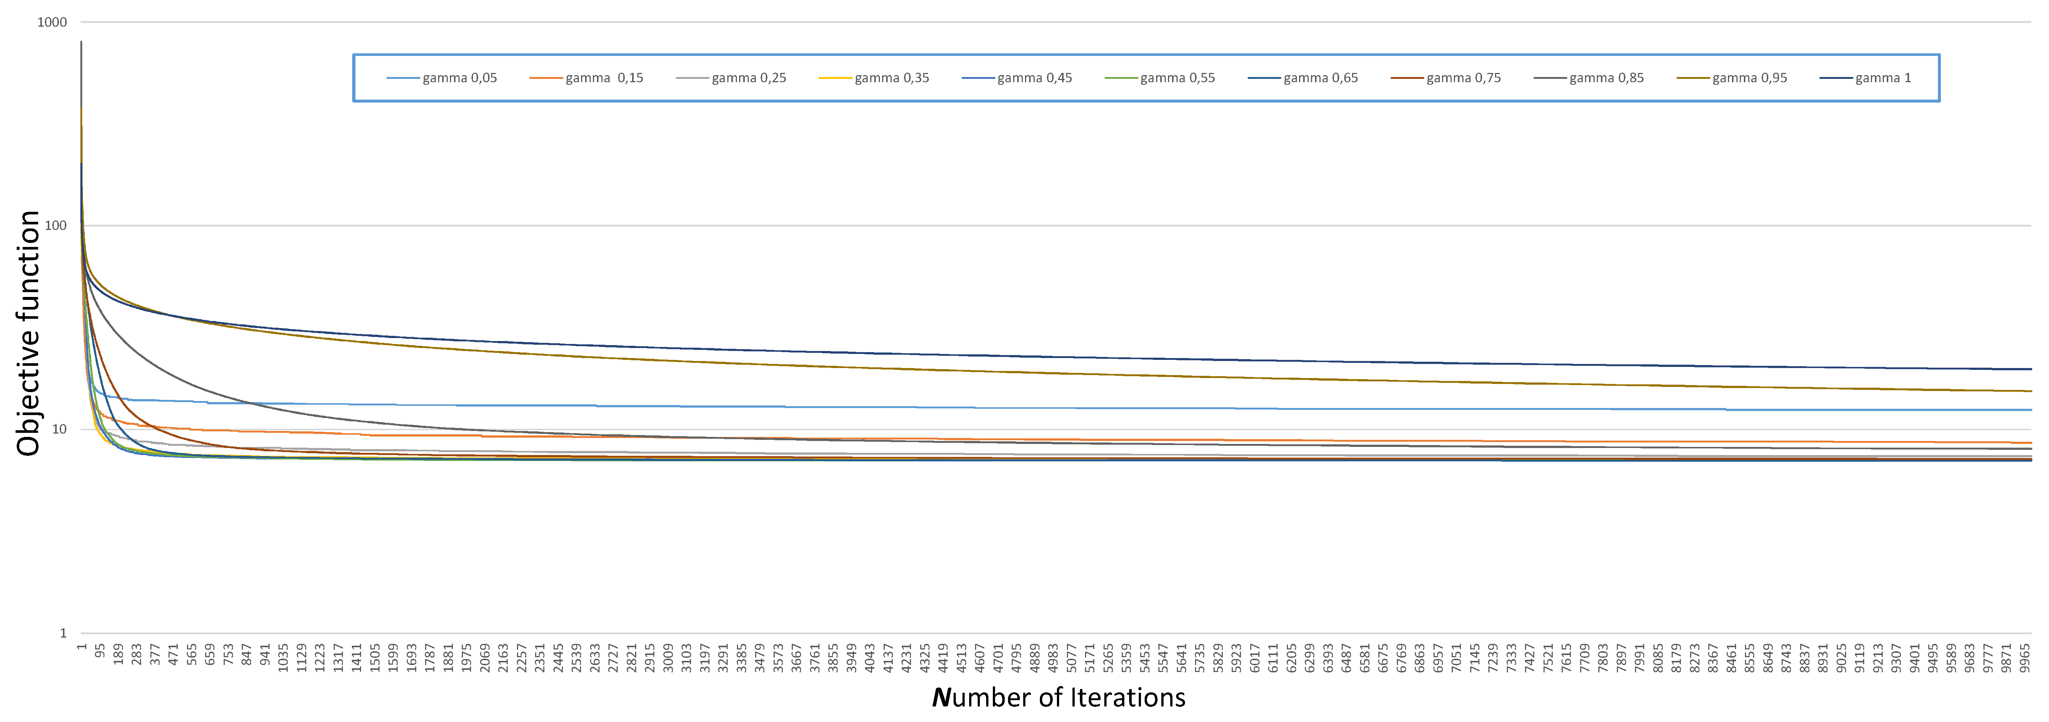
Task: Click the gamma 0,25 legend label
Action: tap(748, 78)
